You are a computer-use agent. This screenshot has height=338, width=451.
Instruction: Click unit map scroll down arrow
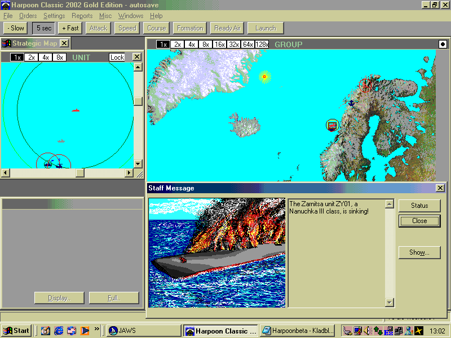138,164
